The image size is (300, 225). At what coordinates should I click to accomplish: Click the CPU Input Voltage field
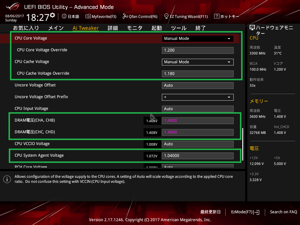[x=198, y=109]
